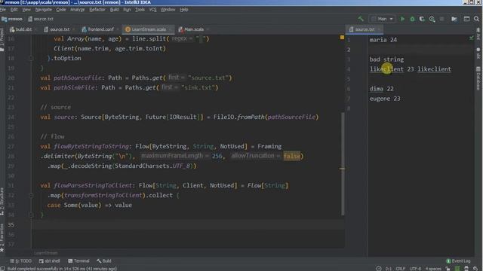Close the LearnStream.scala tab
This screenshot has height=271, width=483.
[x=171, y=29]
